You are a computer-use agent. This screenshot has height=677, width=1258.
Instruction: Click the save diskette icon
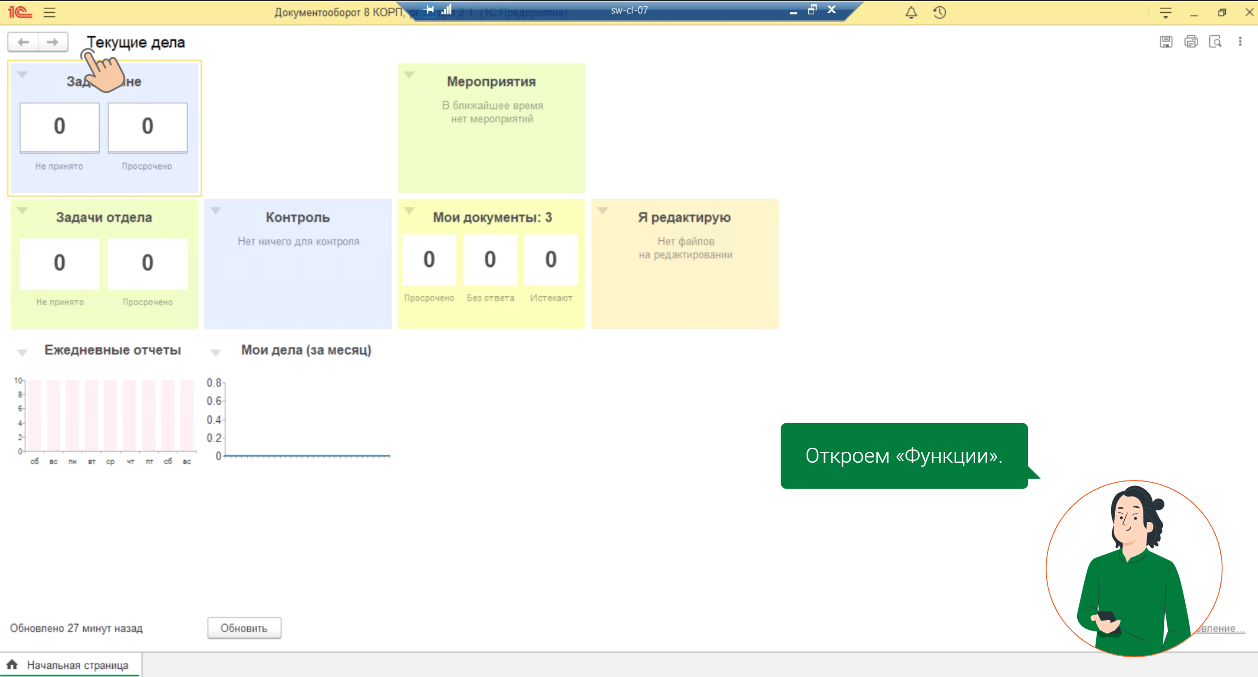[x=1166, y=42]
